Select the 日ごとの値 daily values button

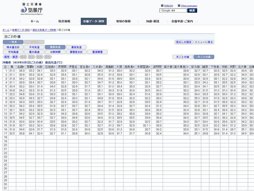tap(204, 57)
